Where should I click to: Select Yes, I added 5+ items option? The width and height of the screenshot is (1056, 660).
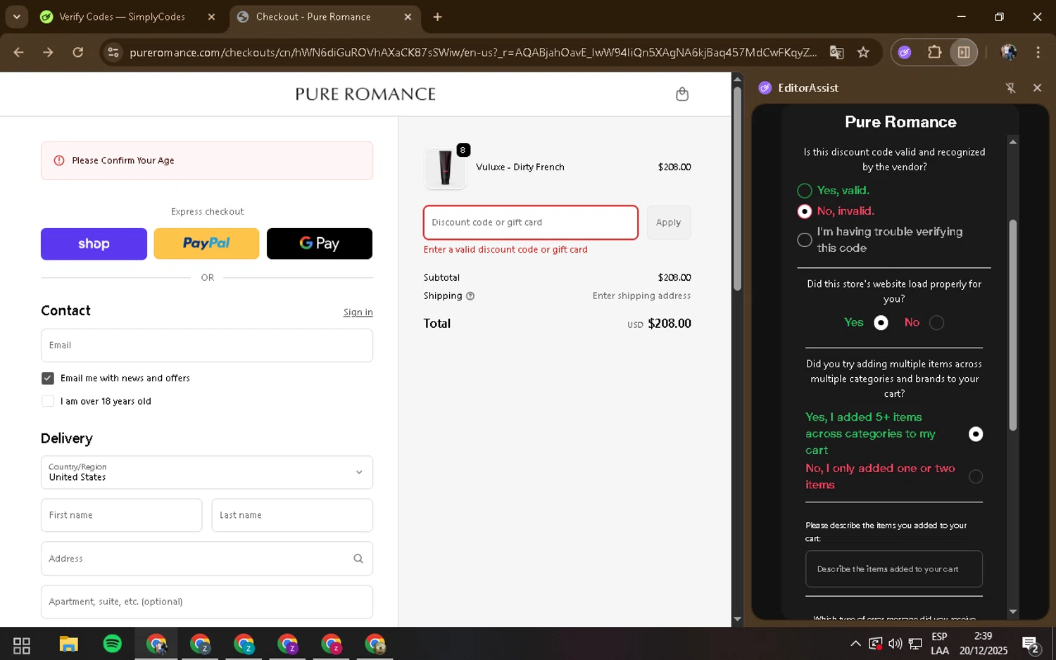click(x=976, y=434)
